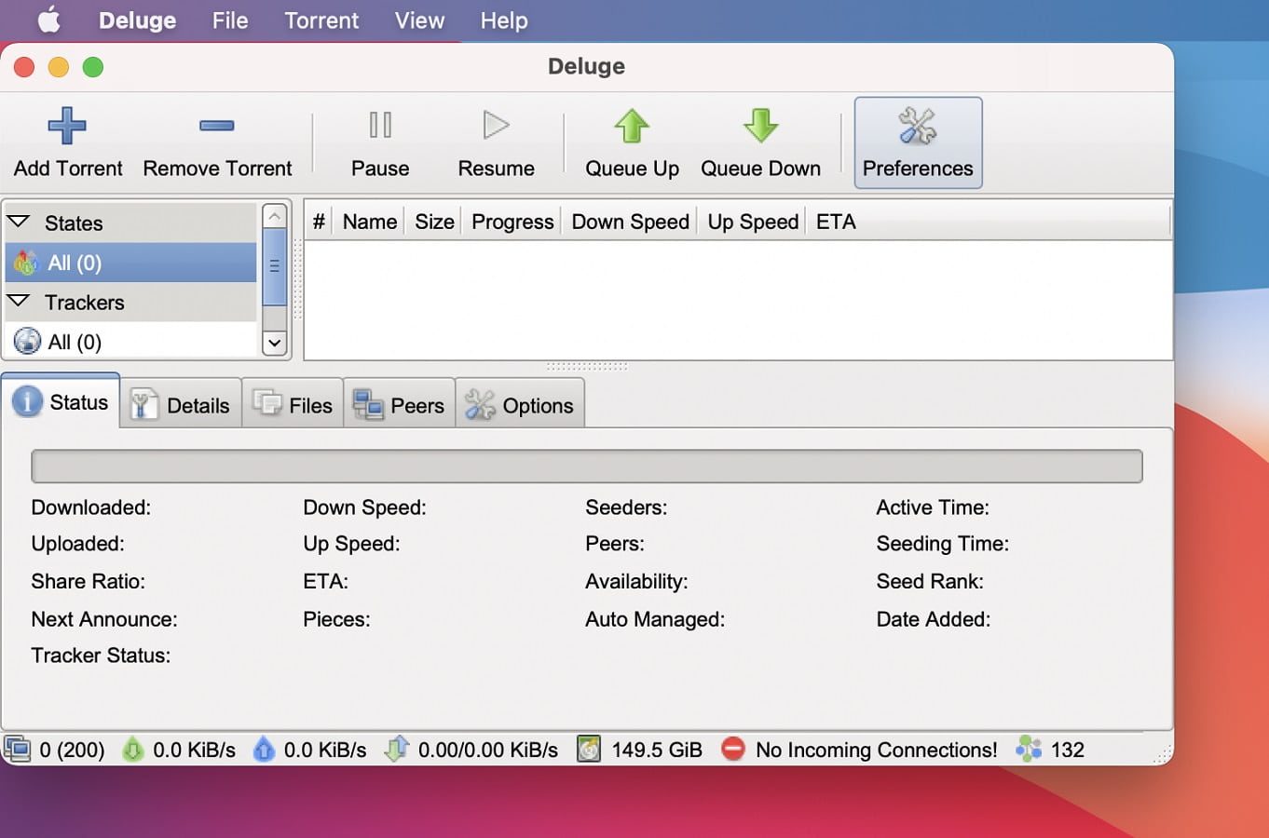Click the Add Torrent plus icon

(67, 126)
